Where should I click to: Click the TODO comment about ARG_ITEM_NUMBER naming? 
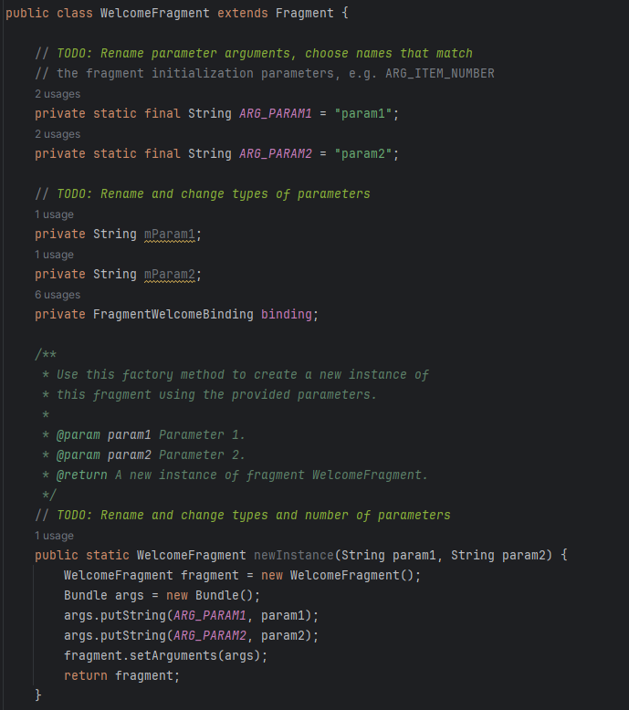tap(265, 54)
